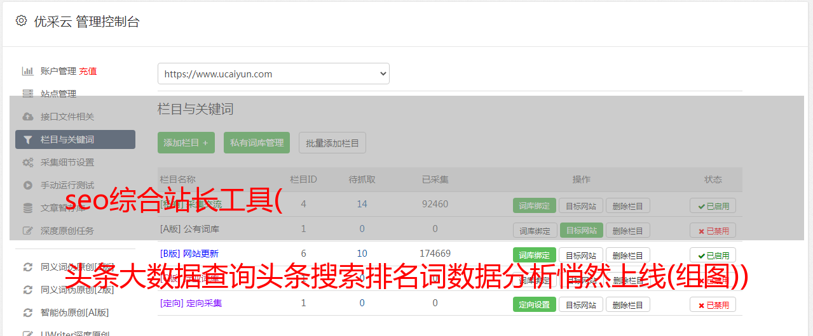Click the 状态 column header
Viewport: 813px width, 336px height.
click(x=713, y=179)
